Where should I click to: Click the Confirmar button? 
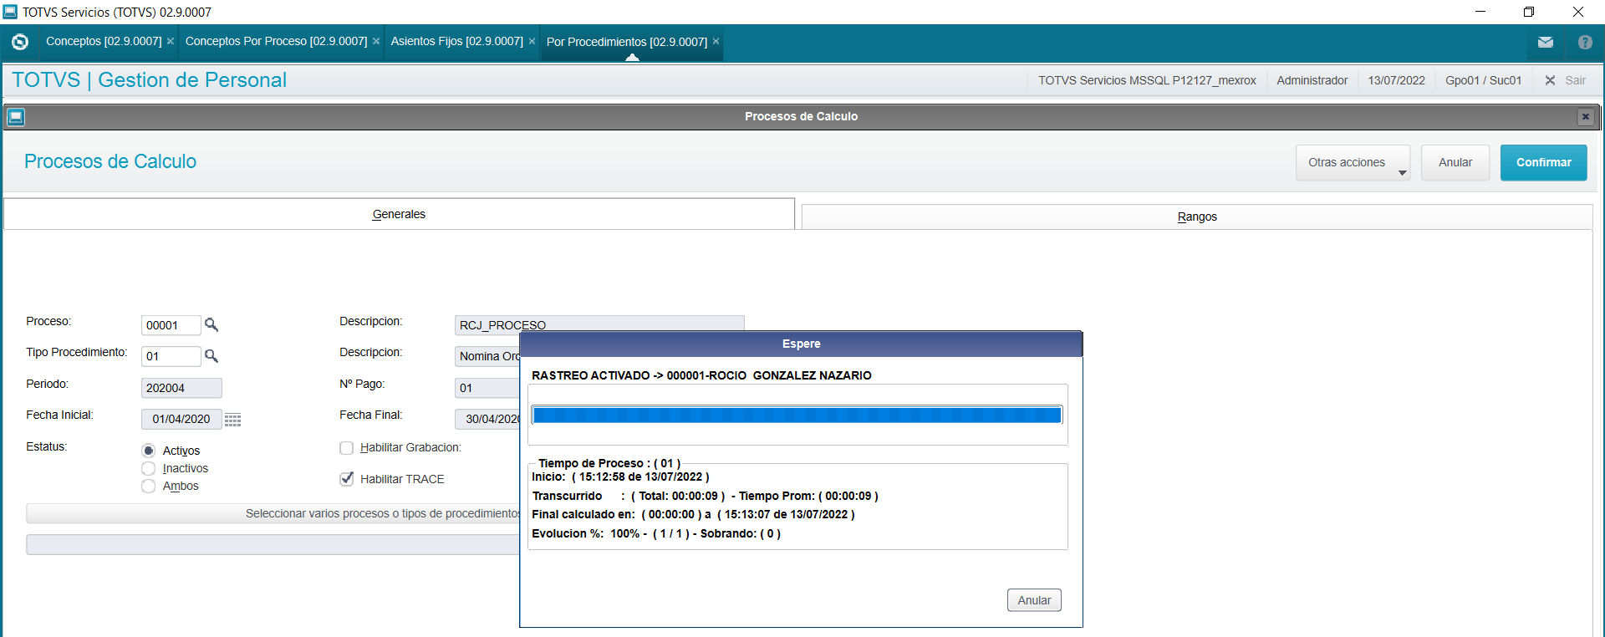tap(1543, 163)
